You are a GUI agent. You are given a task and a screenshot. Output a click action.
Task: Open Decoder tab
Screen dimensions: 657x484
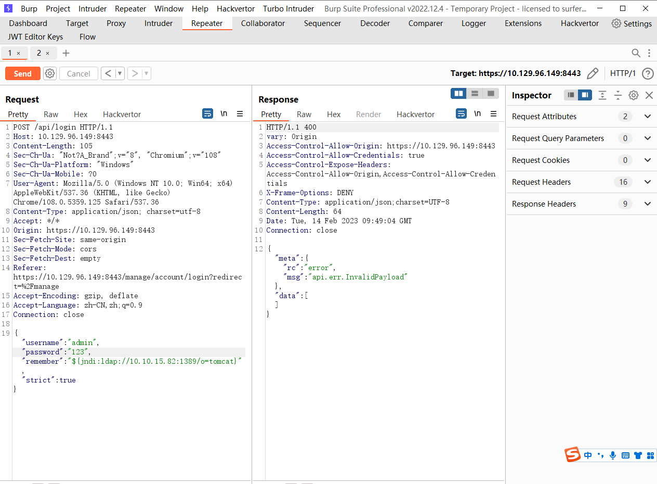(375, 23)
